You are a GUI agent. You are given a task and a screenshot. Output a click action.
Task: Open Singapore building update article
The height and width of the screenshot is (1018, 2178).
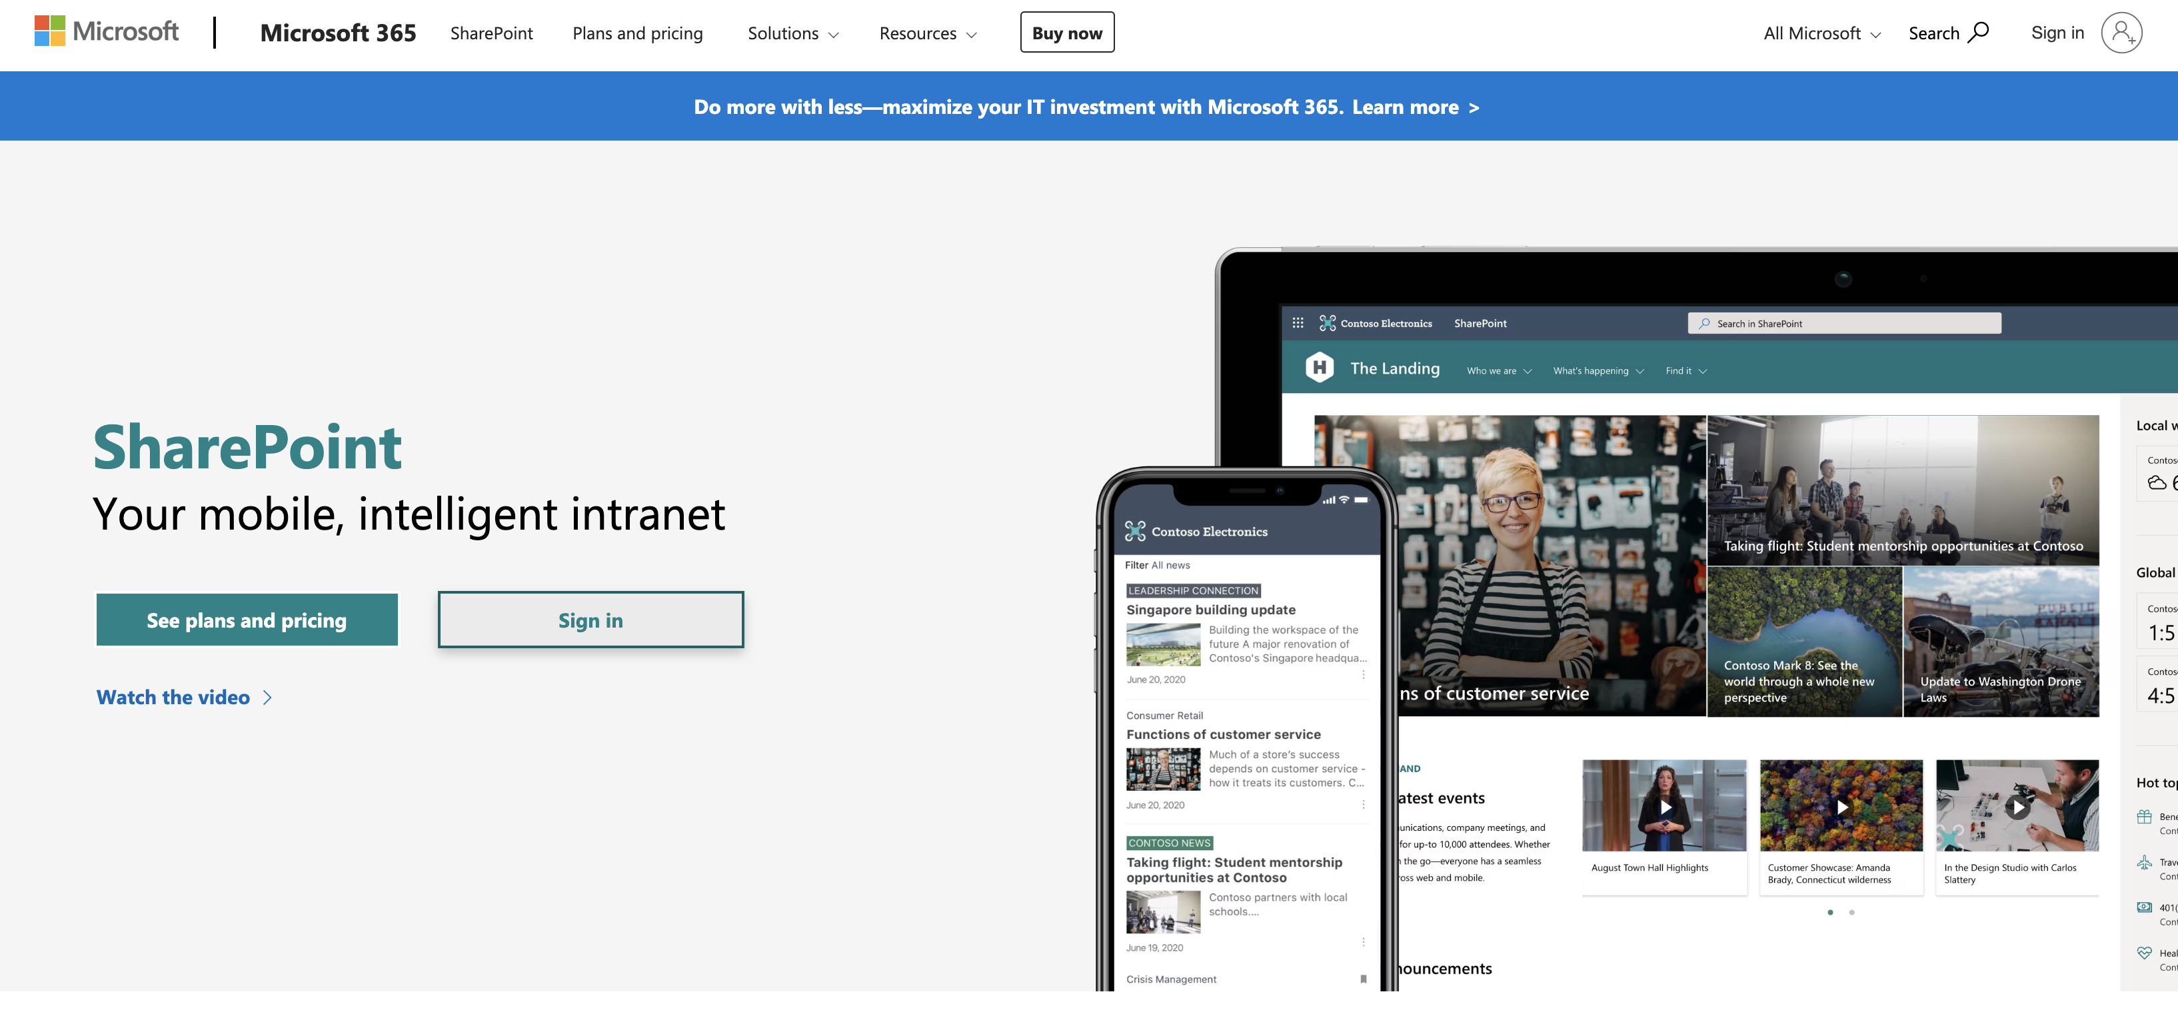tap(1211, 610)
